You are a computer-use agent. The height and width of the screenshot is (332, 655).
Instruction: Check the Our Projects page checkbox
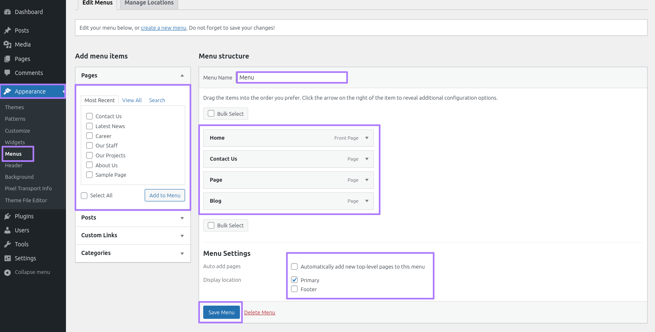(89, 155)
